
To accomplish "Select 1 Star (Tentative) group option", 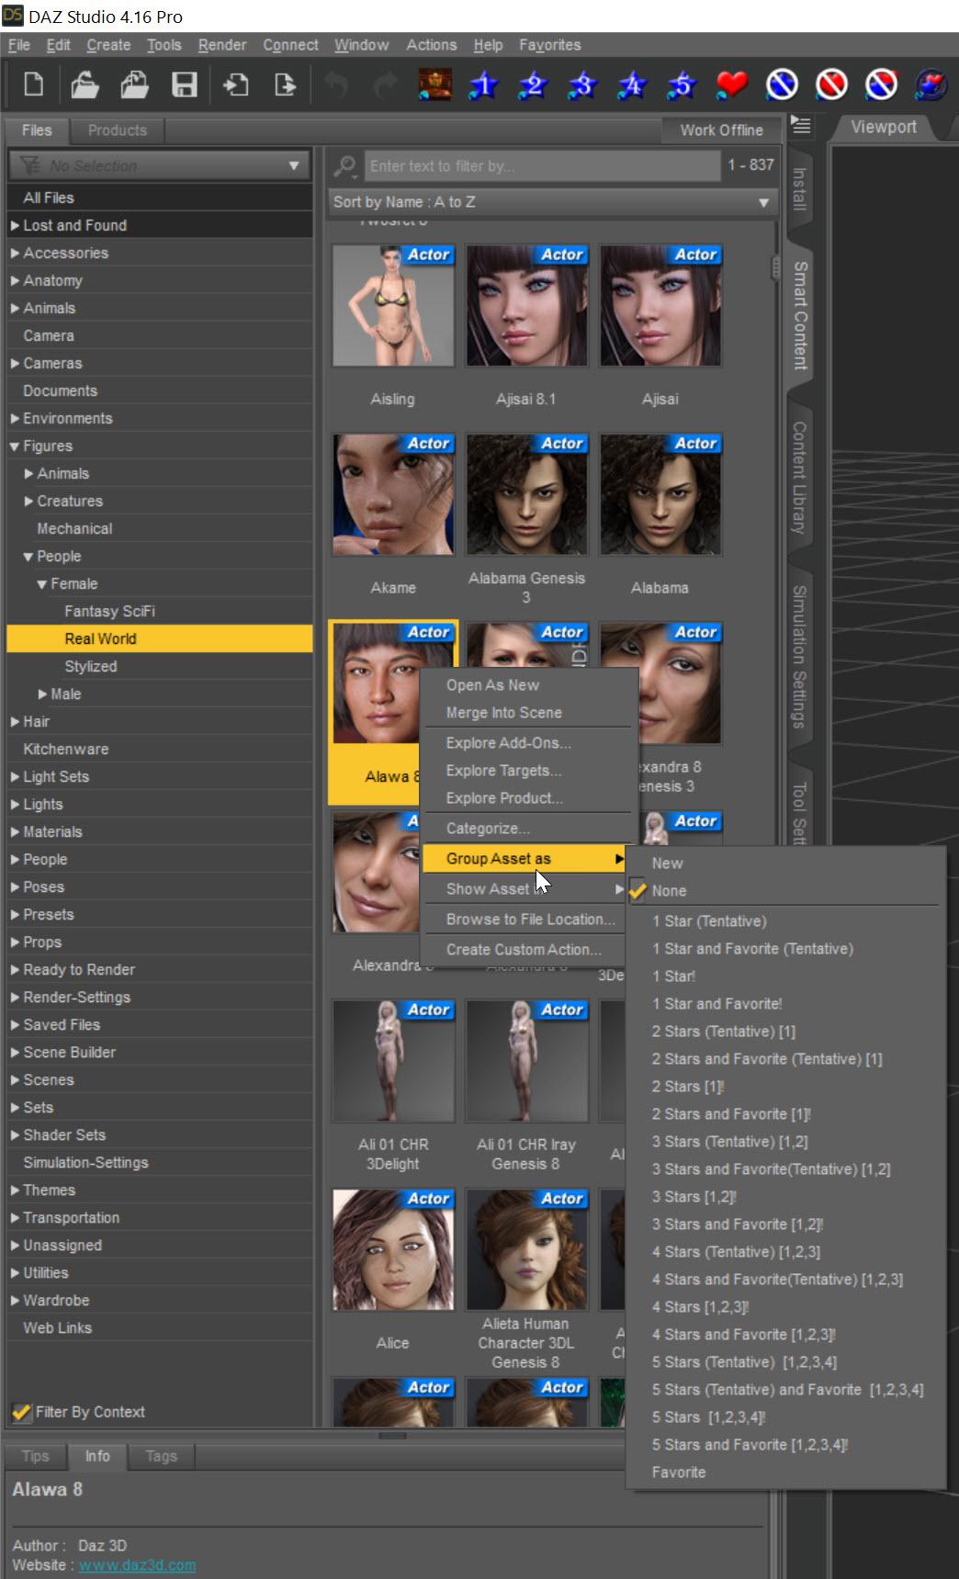I will pos(709,921).
